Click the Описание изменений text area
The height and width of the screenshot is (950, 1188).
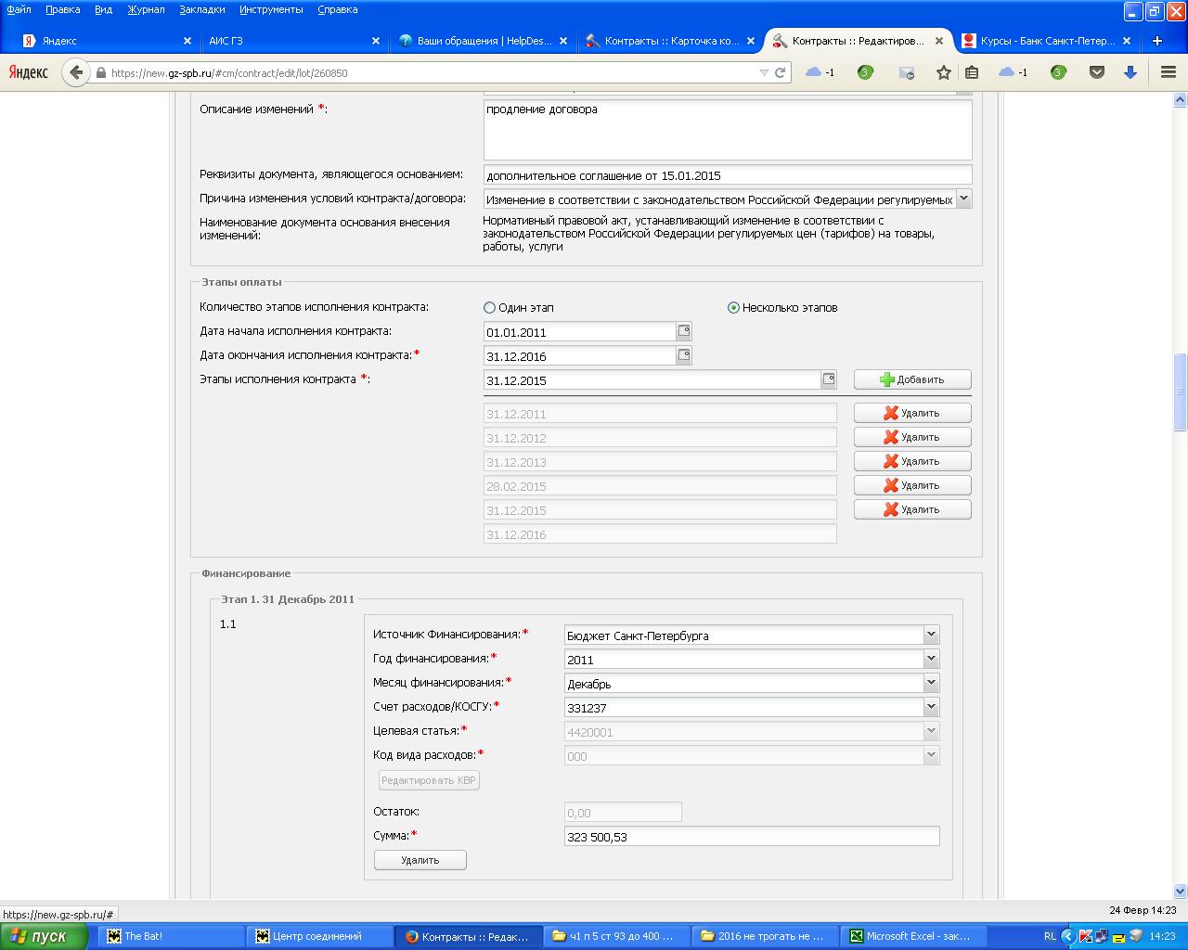pos(728,130)
